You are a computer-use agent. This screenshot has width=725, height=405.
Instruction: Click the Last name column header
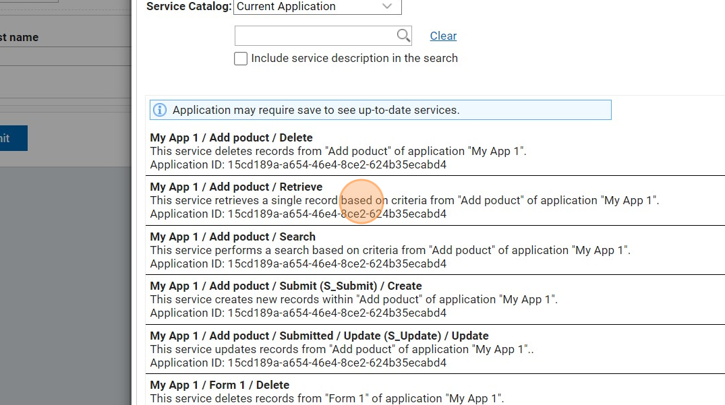point(19,37)
